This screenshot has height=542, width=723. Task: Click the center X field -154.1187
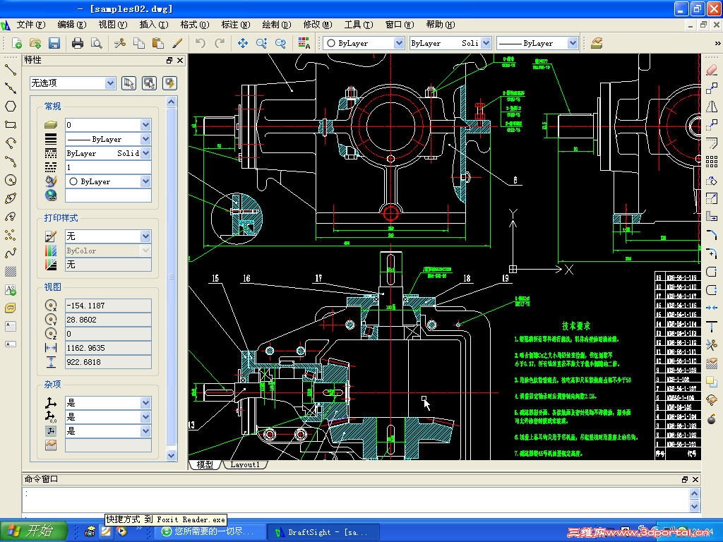click(x=108, y=306)
